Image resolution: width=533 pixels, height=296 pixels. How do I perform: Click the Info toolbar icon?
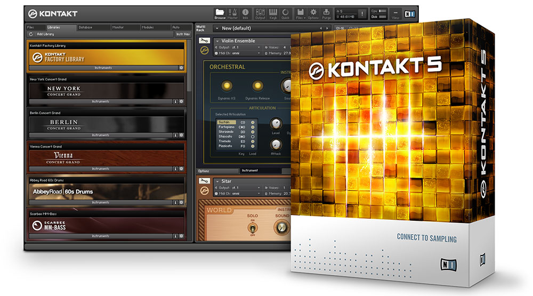[x=245, y=14]
